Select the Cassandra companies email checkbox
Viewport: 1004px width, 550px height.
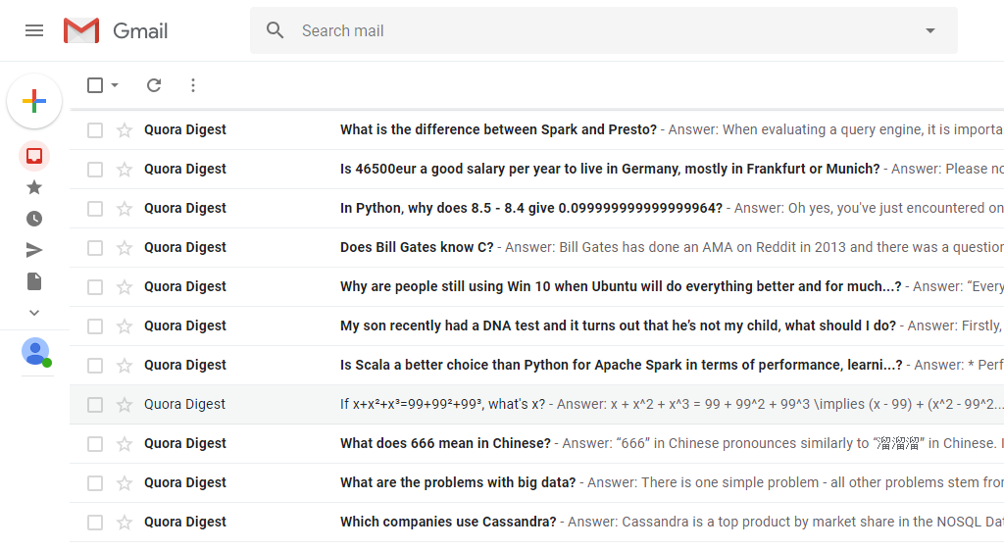[95, 523]
